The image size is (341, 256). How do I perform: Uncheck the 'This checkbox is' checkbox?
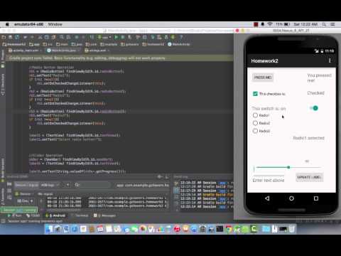tap(255, 94)
